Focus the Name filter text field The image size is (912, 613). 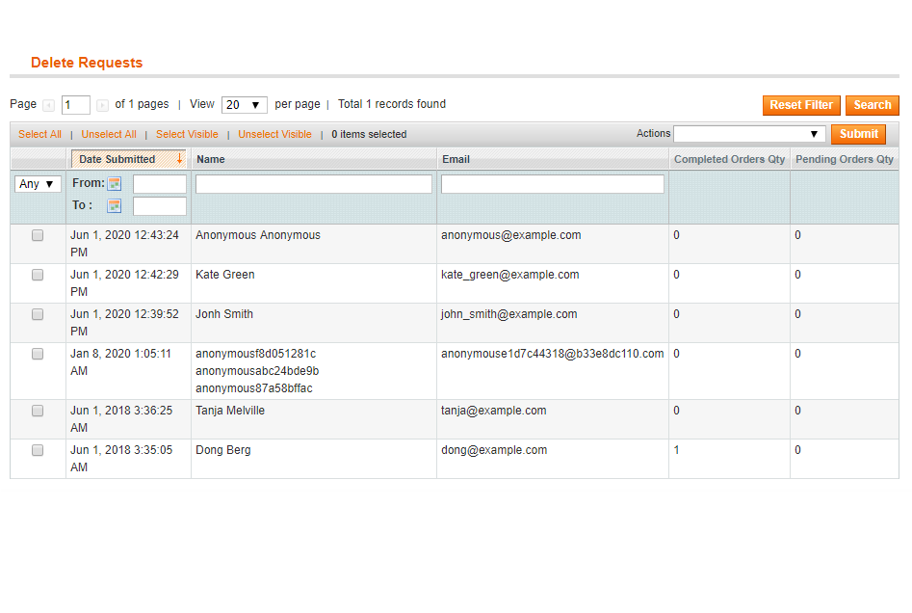pos(314,184)
